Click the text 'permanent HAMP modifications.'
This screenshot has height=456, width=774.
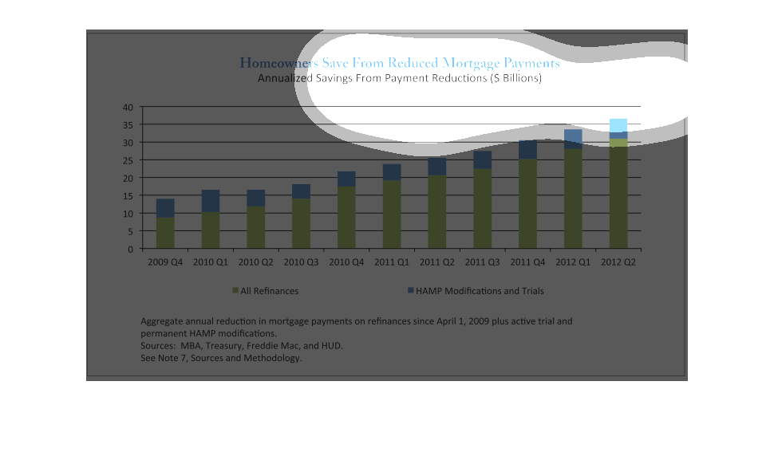pyautogui.click(x=208, y=334)
